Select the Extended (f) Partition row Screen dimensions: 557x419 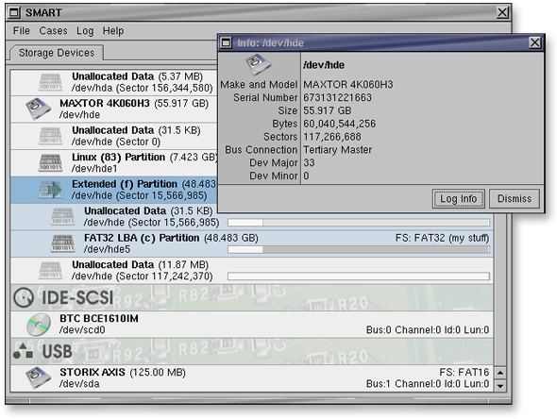pyautogui.click(x=113, y=190)
